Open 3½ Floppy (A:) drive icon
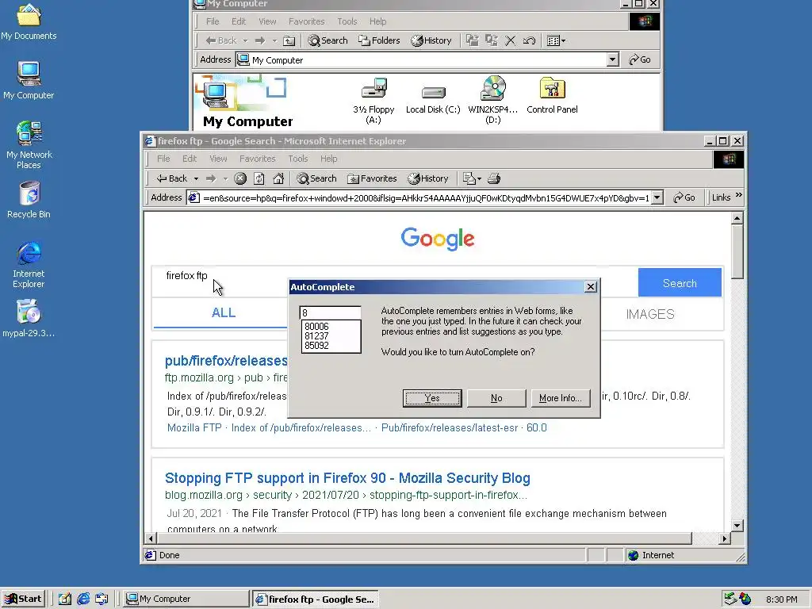Viewport: 812px width, 609px height. (373, 101)
